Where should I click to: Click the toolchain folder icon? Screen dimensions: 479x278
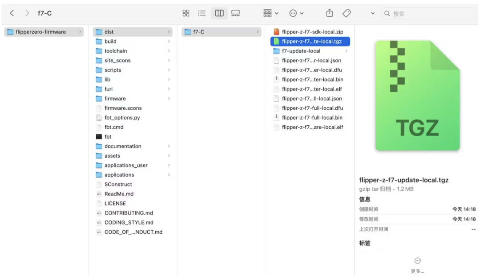coord(98,51)
